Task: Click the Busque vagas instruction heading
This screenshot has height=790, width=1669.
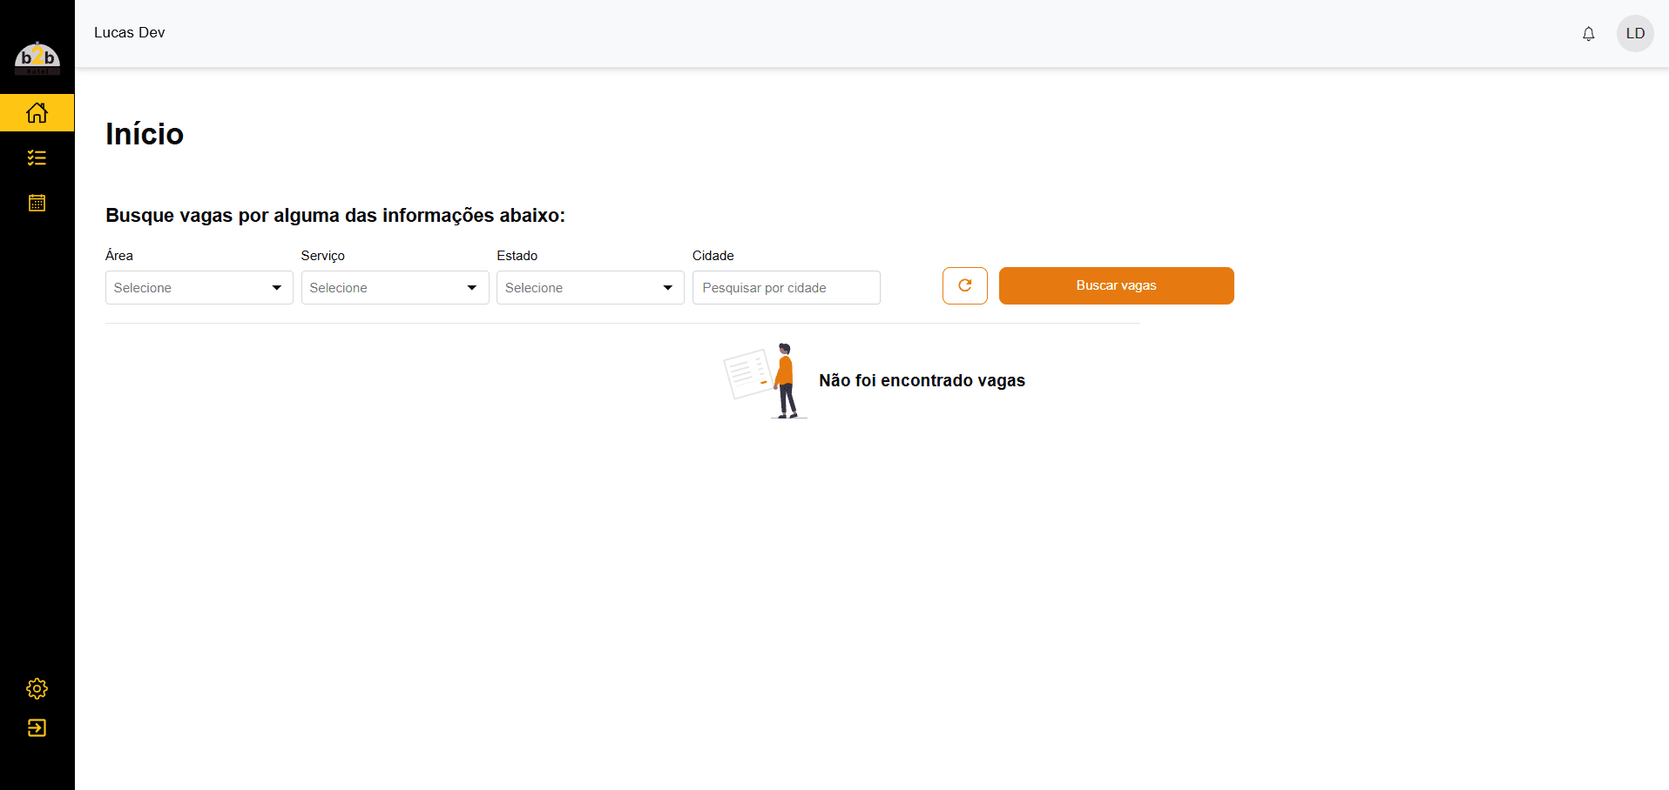Action: tap(335, 215)
